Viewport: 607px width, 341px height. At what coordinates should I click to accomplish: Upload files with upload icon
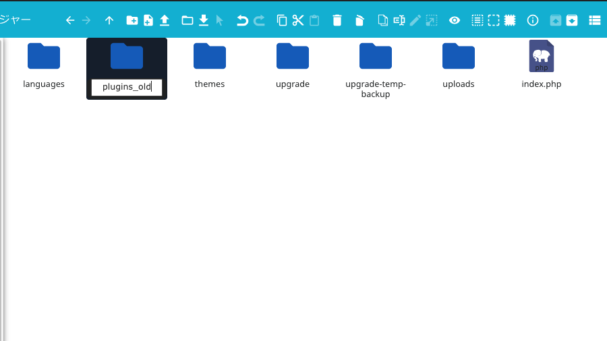tap(165, 20)
